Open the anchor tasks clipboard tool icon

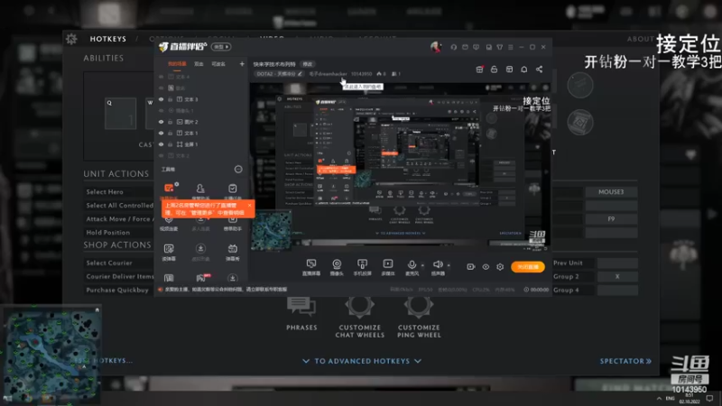[233, 188]
